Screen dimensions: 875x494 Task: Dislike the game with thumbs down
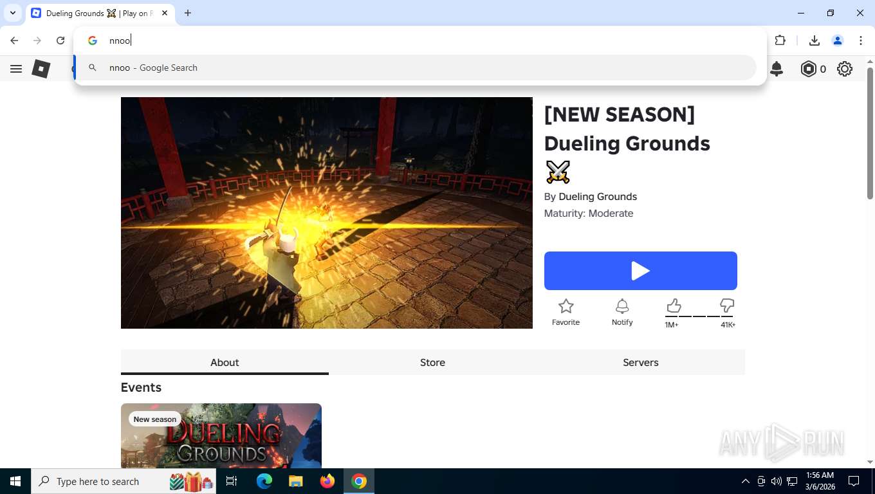727,306
